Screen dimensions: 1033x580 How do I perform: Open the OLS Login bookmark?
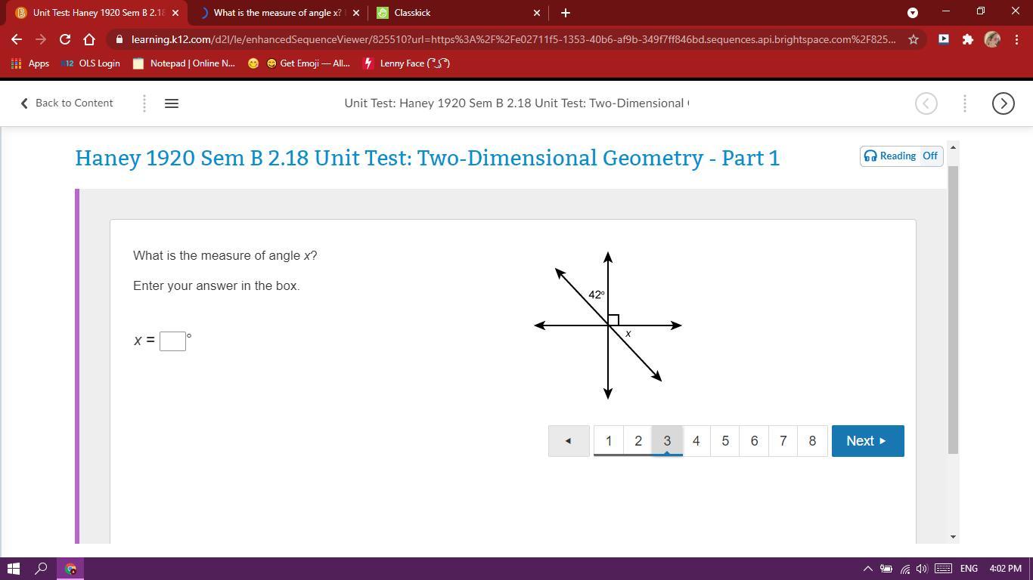click(91, 63)
